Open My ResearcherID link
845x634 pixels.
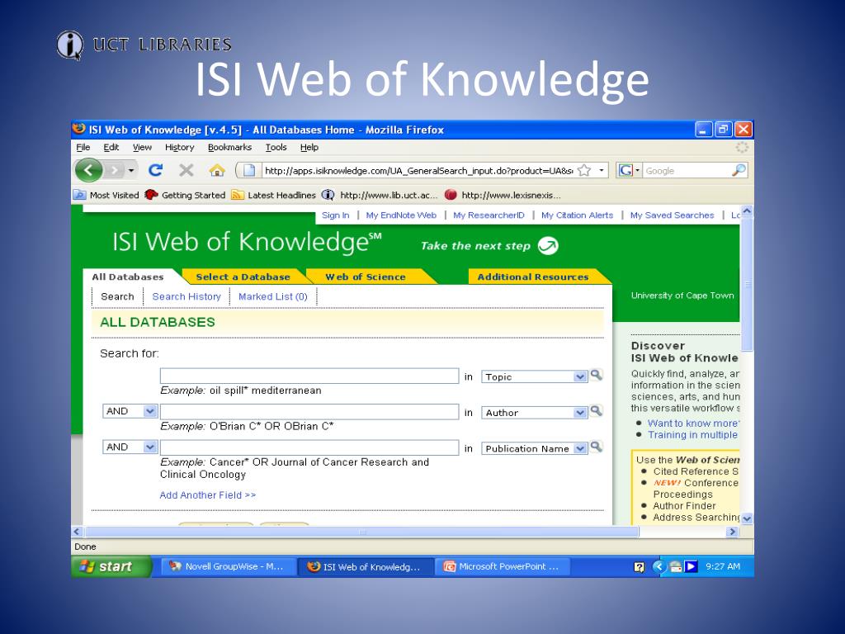click(489, 215)
